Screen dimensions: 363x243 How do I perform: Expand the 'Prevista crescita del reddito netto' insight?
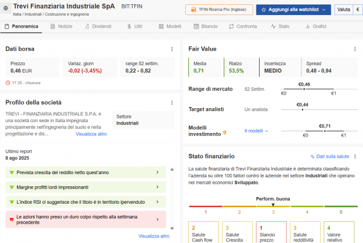157,173
